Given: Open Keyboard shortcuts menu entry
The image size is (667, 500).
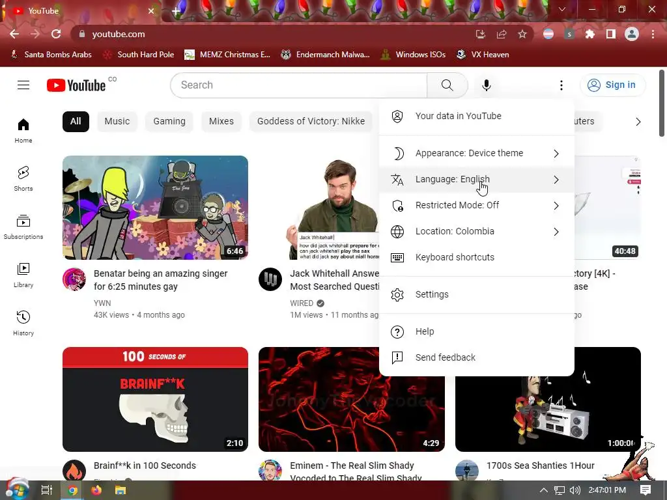Looking at the screenshot, I should 476,257.
